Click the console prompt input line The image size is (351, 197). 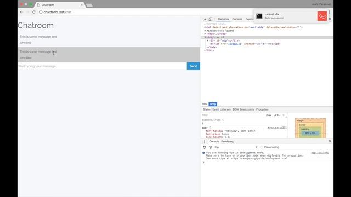[267, 163]
